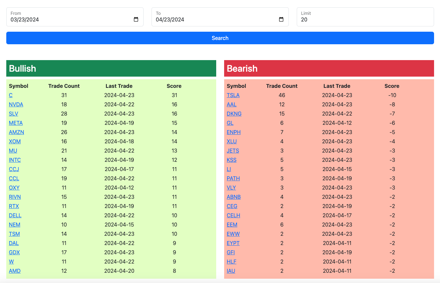This screenshot has width=440, height=283.
Task: Open the SLV symbol link
Action: (14, 114)
